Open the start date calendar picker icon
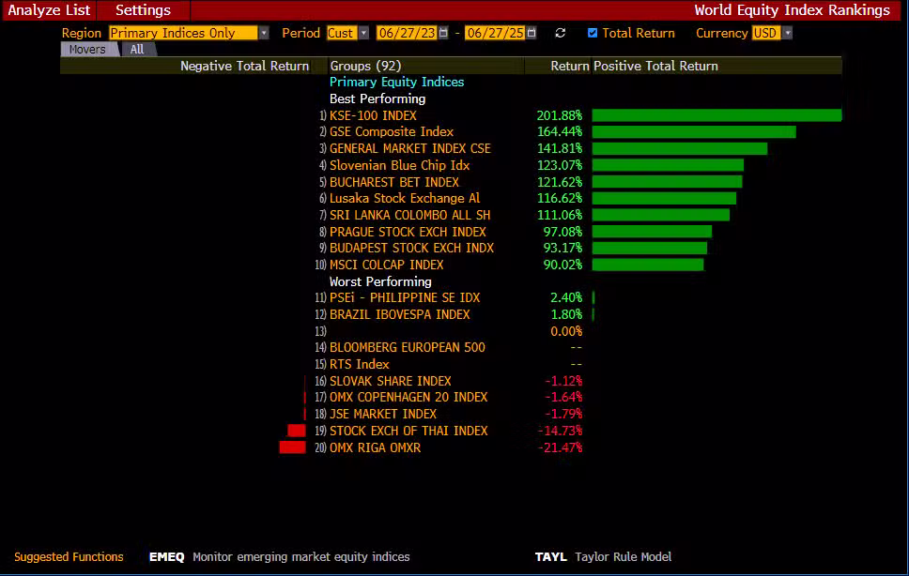 click(x=443, y=33)
